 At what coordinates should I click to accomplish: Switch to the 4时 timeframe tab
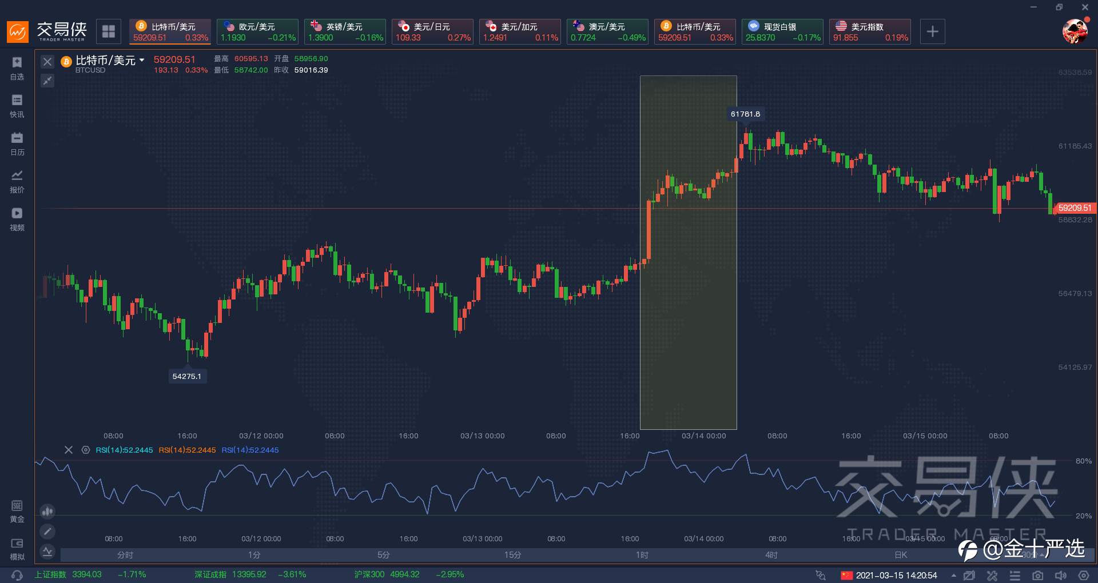[771, 555]
